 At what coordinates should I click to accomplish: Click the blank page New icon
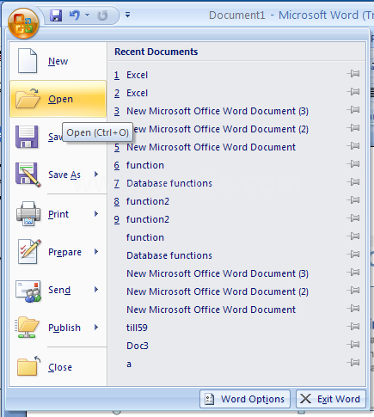[x=28, y=61]
